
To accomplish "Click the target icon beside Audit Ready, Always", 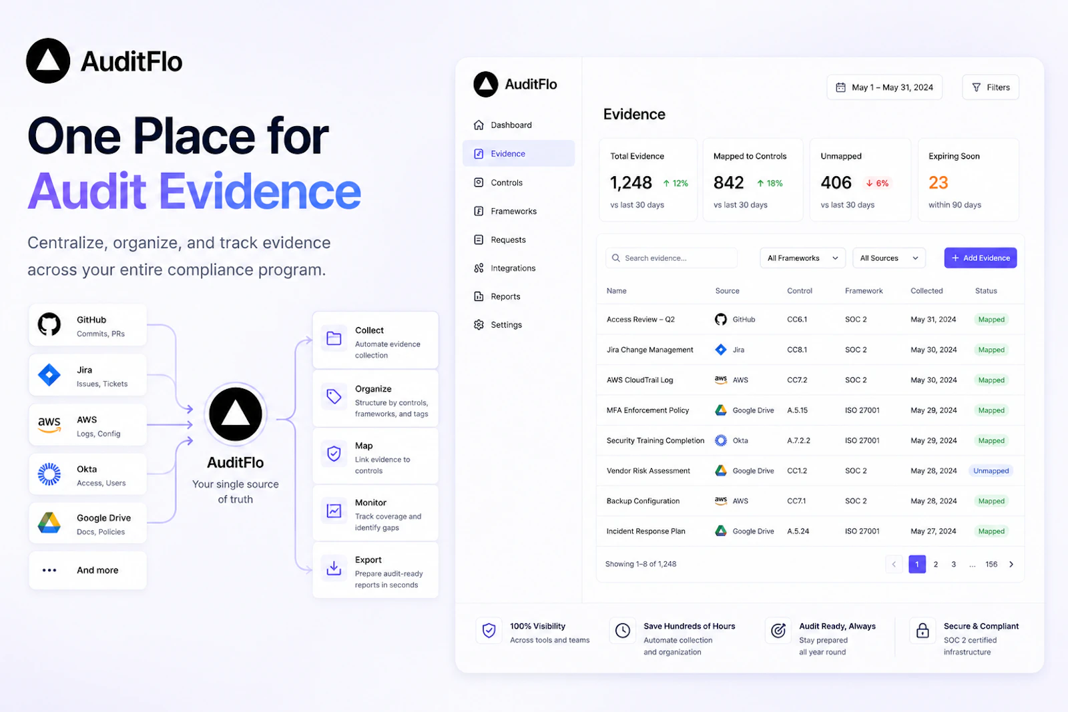I will pyautogui.click(x=778, y=631).
